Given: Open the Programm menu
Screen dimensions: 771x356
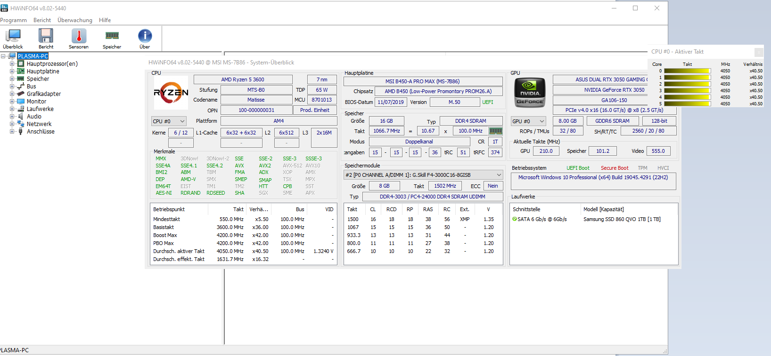Looking at the screenshot, I should tap(13, 20).
